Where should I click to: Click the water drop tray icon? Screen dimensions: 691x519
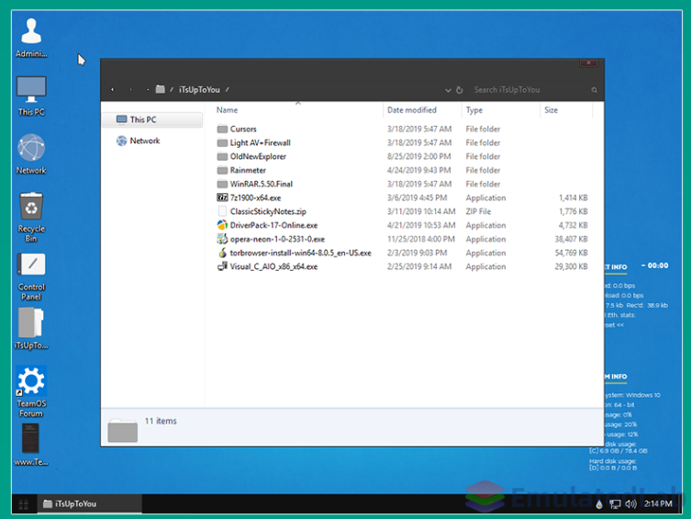coord(599,504)
